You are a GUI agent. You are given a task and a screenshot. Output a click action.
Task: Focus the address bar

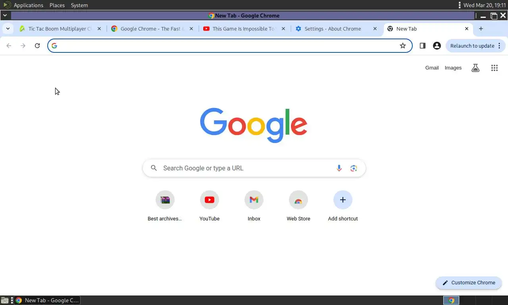click(230, 46)
